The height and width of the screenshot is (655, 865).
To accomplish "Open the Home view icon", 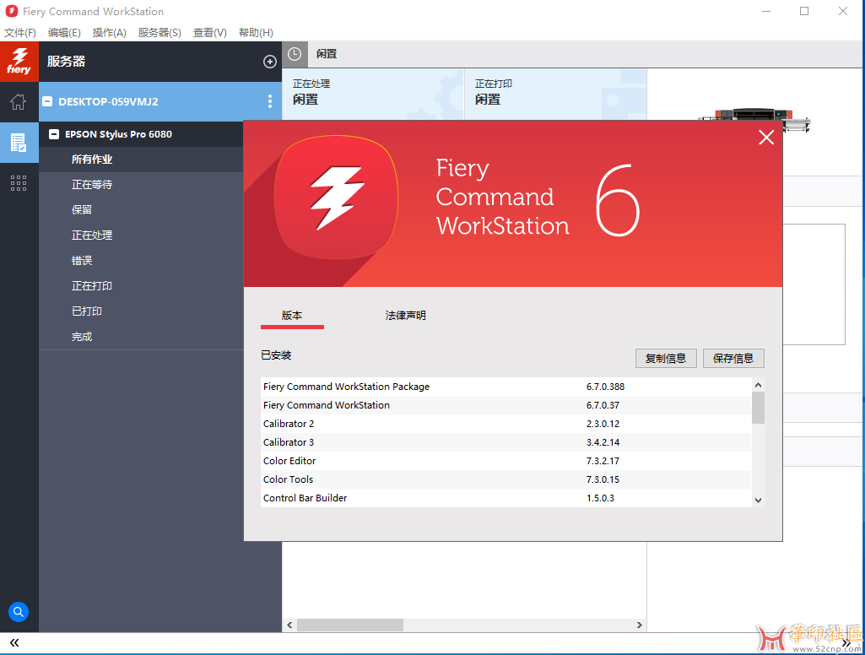I will point(19,101).
